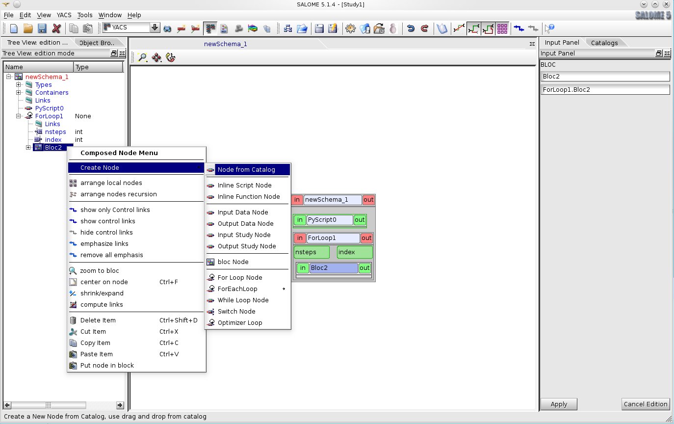Collapse the newSchema_1 tree node
The width and height of the screenshot is (674, 424).
click(x=9, y=77)
